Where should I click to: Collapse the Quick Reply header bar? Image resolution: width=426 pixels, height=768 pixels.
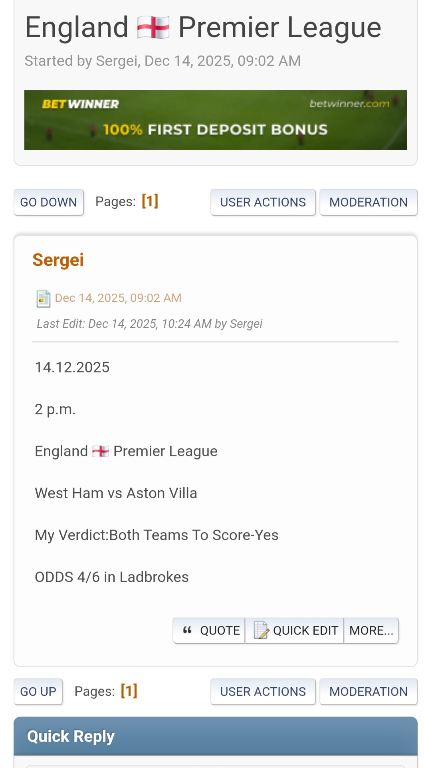pyautogui.click(x=215, y=736)
